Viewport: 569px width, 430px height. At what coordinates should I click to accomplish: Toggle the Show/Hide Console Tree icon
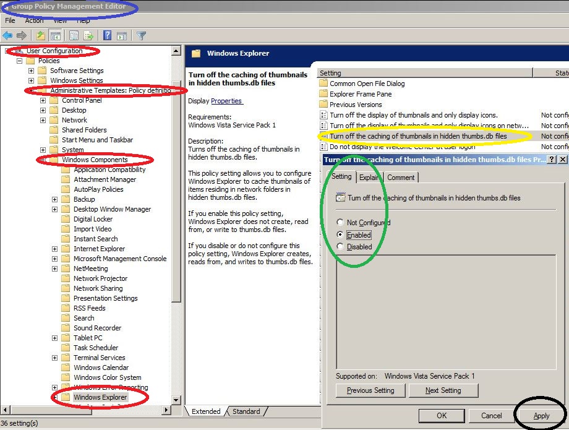tap(55, 35)
